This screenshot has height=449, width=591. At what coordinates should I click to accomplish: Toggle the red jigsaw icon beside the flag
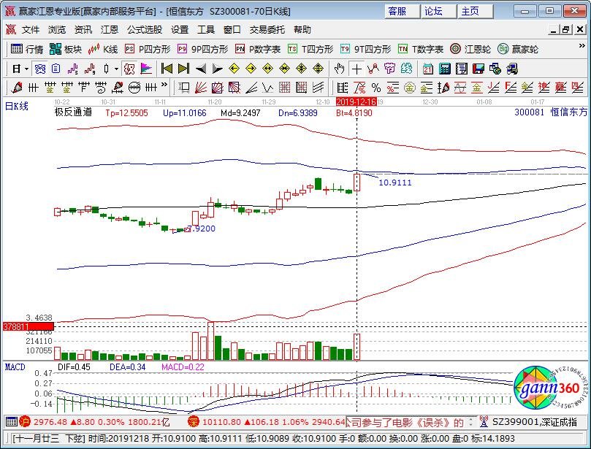point(129,69)
